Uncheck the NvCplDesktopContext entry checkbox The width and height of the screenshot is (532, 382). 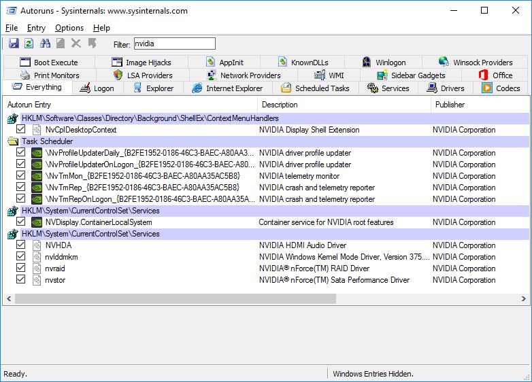(20, 129)
